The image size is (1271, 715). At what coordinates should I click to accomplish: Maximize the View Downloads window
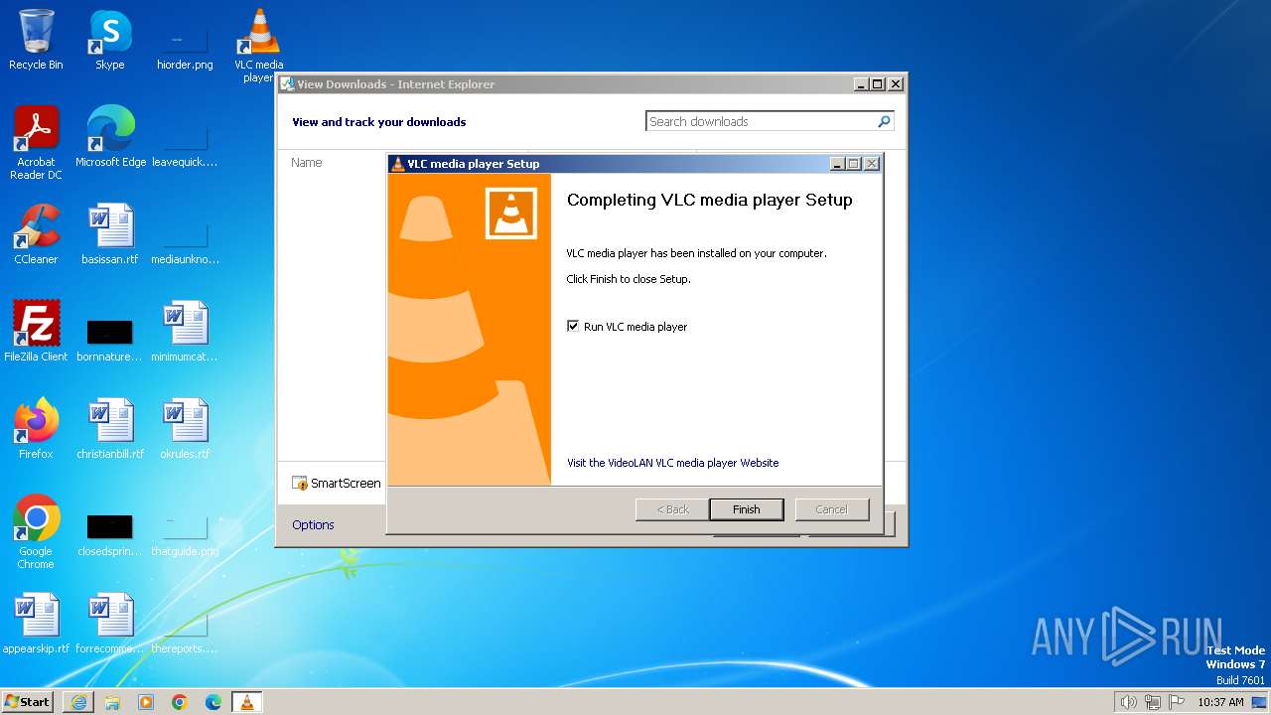(877, 84)
